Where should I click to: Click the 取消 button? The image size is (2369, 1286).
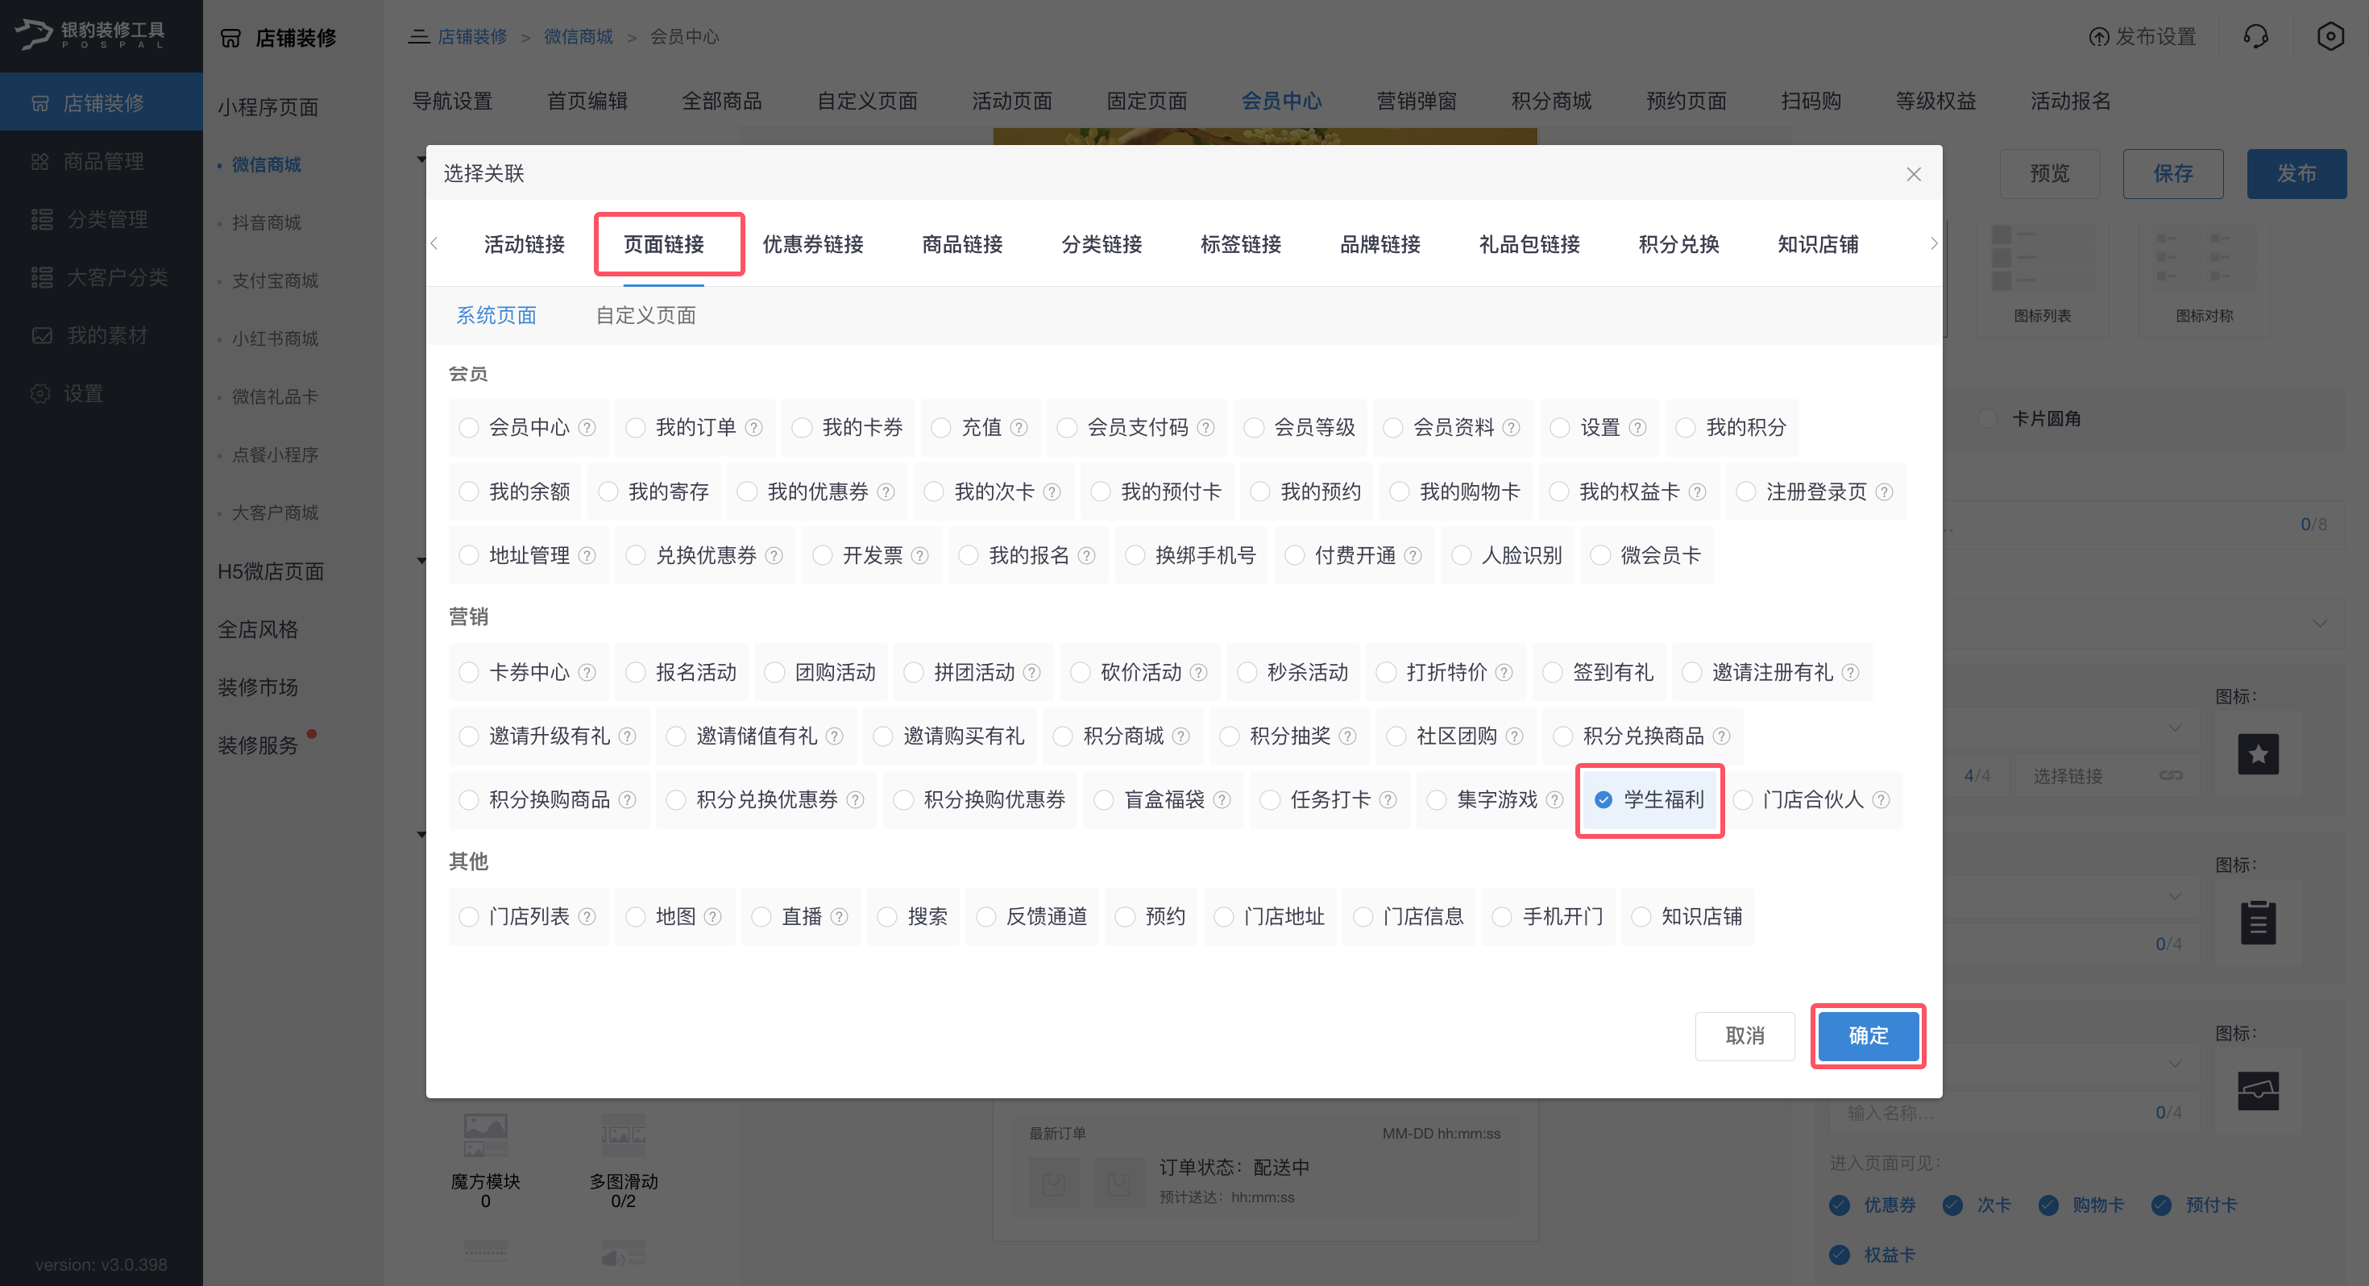tap(1745, 1035)
